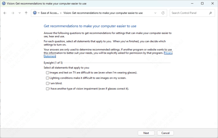Click the Forward navigation arrow
The height and width of the screenshot is (138, 218).
click(13, 13)
